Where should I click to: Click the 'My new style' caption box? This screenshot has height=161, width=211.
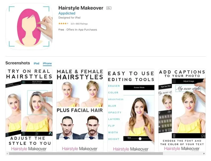tap(188, 88)
